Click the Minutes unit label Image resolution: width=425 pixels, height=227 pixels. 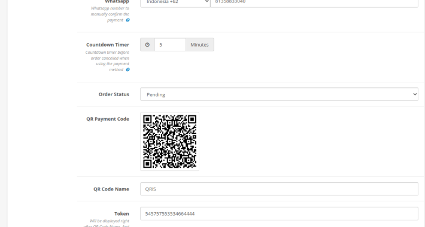click(x=200, y=45)
